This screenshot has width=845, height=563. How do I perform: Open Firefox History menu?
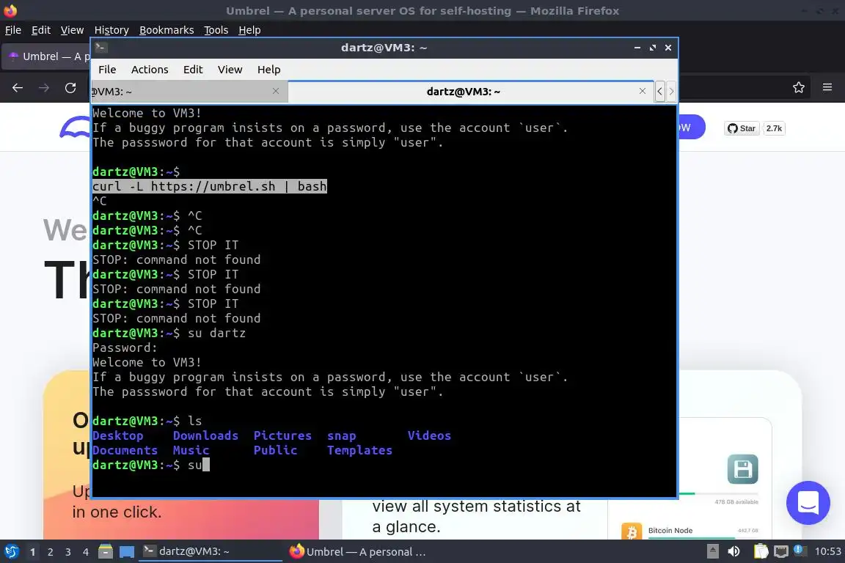click(x=111, y=30)
